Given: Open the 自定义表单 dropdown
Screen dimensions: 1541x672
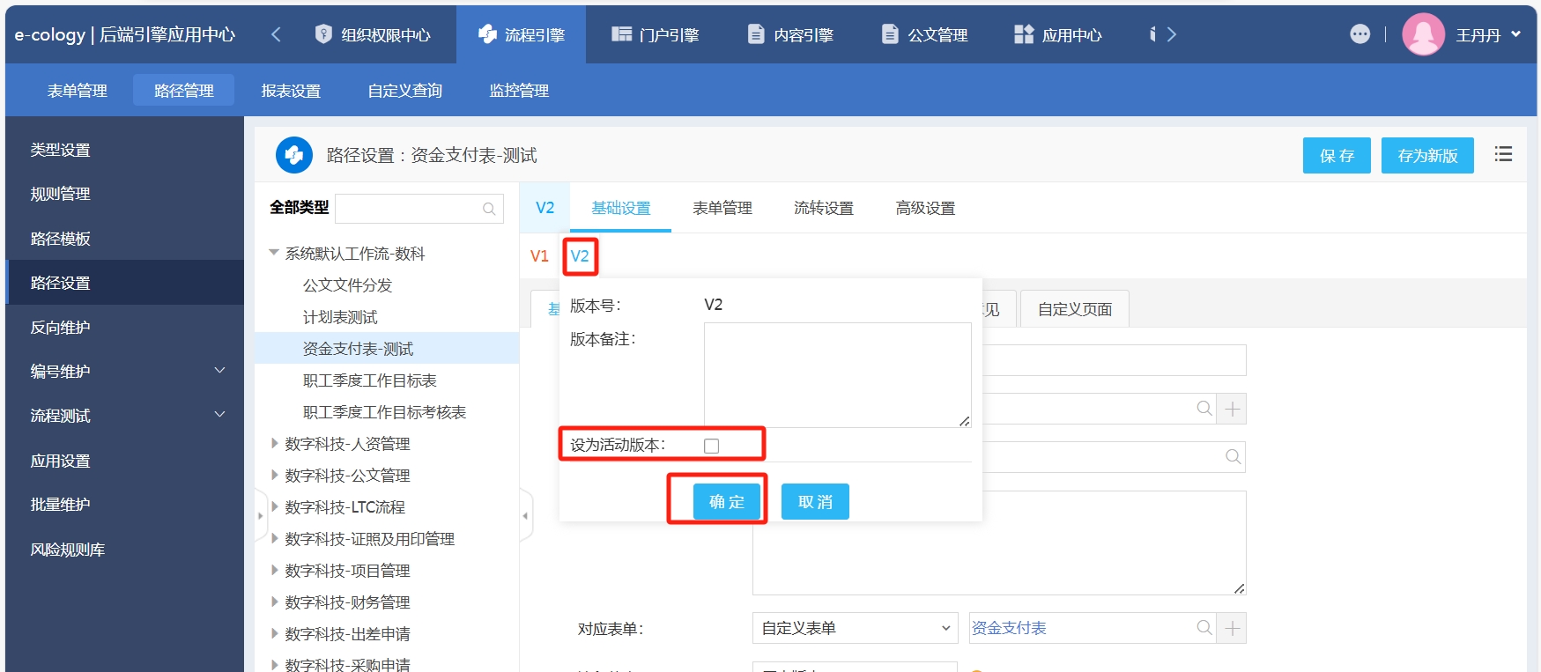Looking at the screenshot, I should tap(854, 628).
